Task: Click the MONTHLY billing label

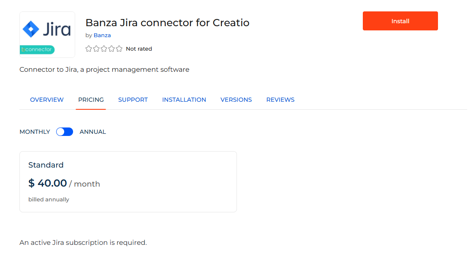Action: [35, 132]
